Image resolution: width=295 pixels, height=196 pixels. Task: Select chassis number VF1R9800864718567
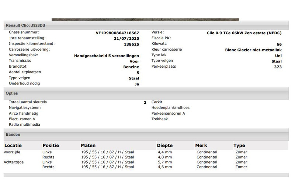(x=117, y=33)
